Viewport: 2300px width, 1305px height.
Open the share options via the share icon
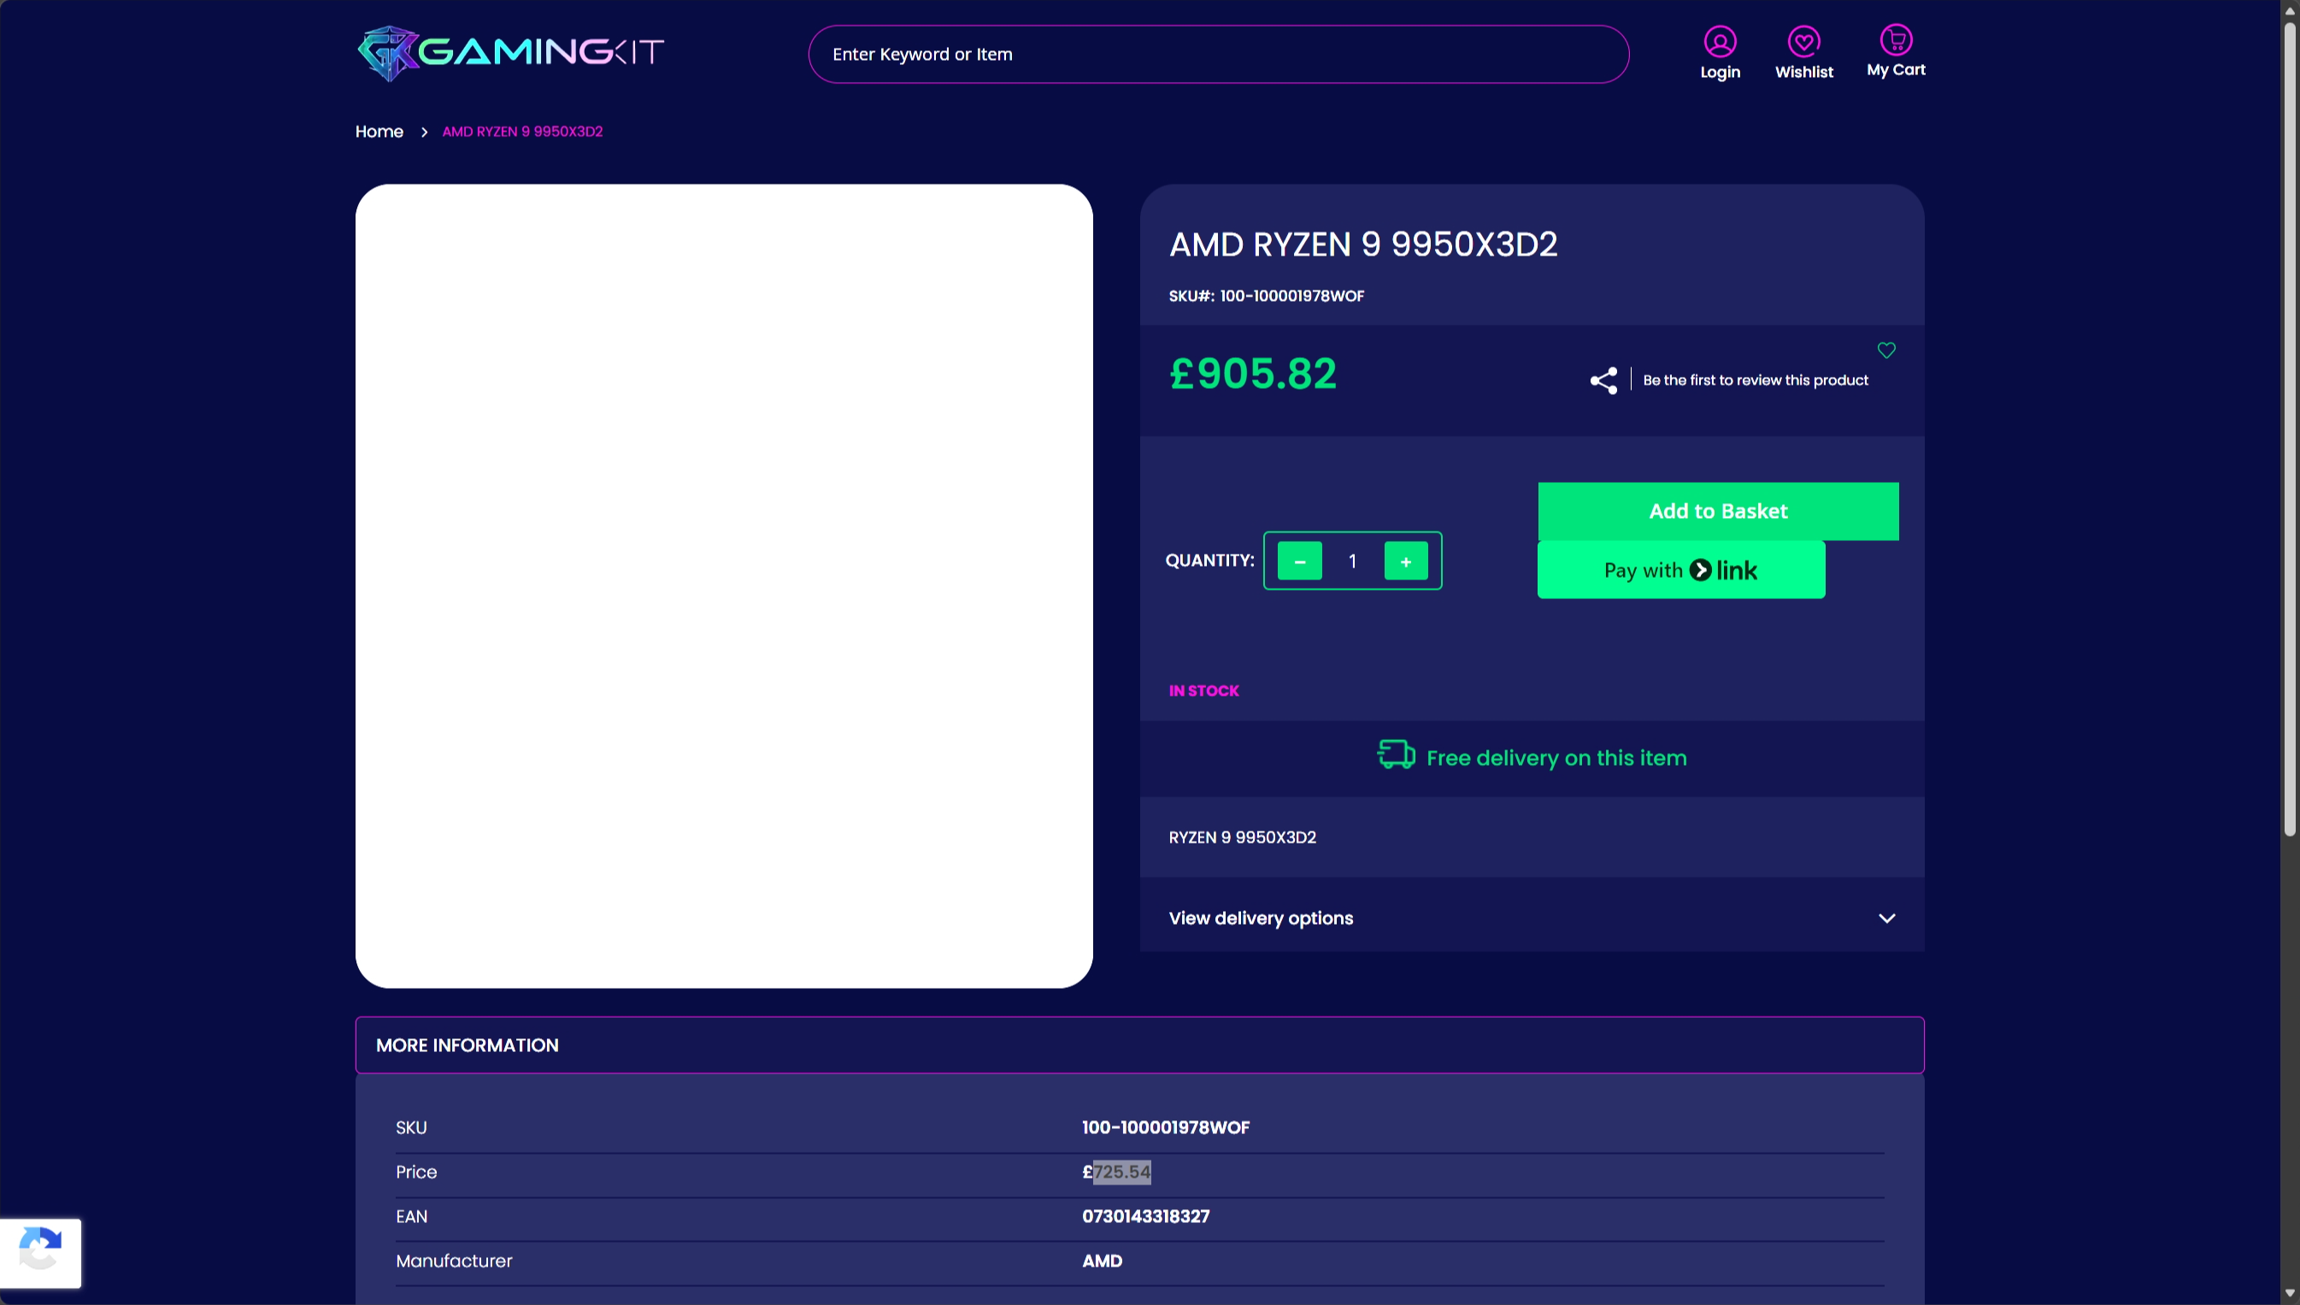1603,380
